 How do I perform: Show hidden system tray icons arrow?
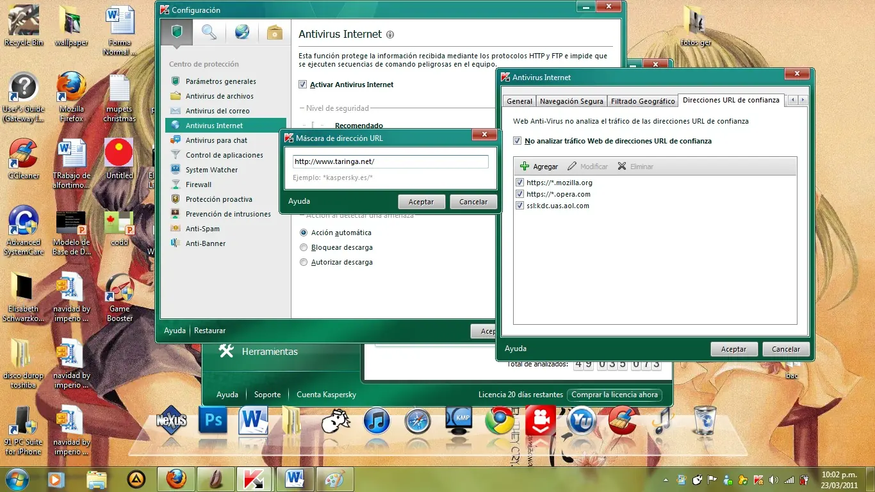666,479
